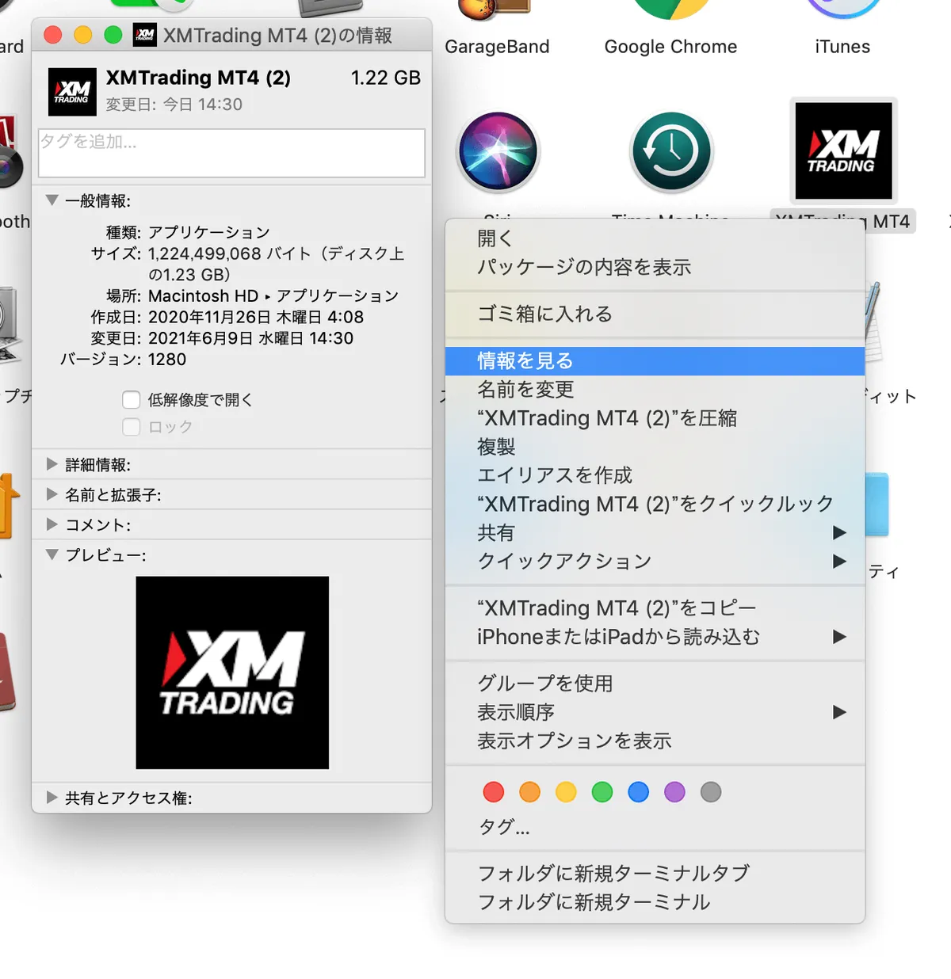Open the 共有 submenu arrow
The width and height of the screenshot is (951, 979).
[840, 533]
